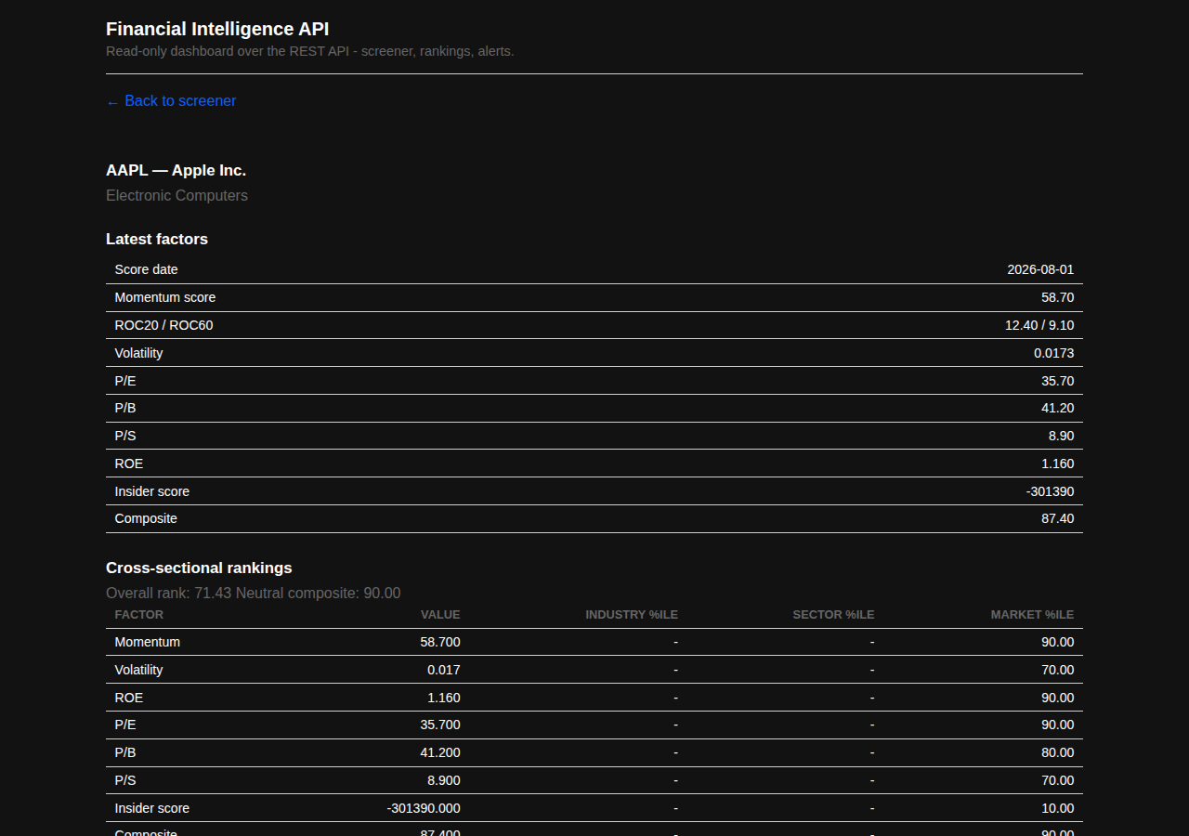
Task: Click the ROE value 1.160 in Latest factors
Action: coord(1057,464)
